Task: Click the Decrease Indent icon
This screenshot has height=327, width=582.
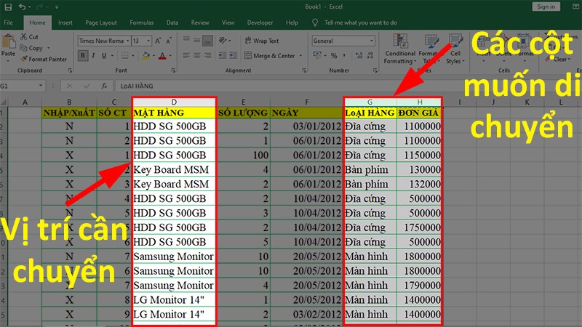Action: click(x=222, y=56)
